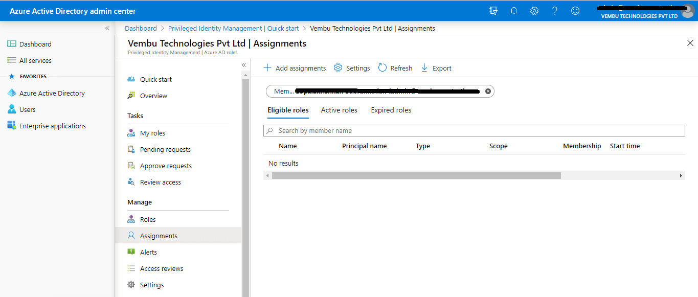Sort by Membership column header
Image resolution: width=698 pixels, height=297 pixels.
pos(582,146)
